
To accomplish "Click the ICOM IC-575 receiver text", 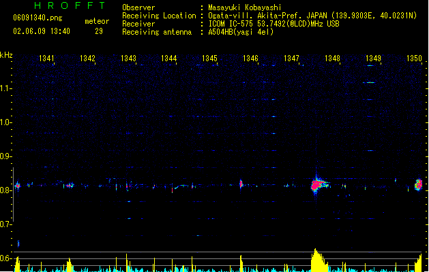I will [273, 24].
